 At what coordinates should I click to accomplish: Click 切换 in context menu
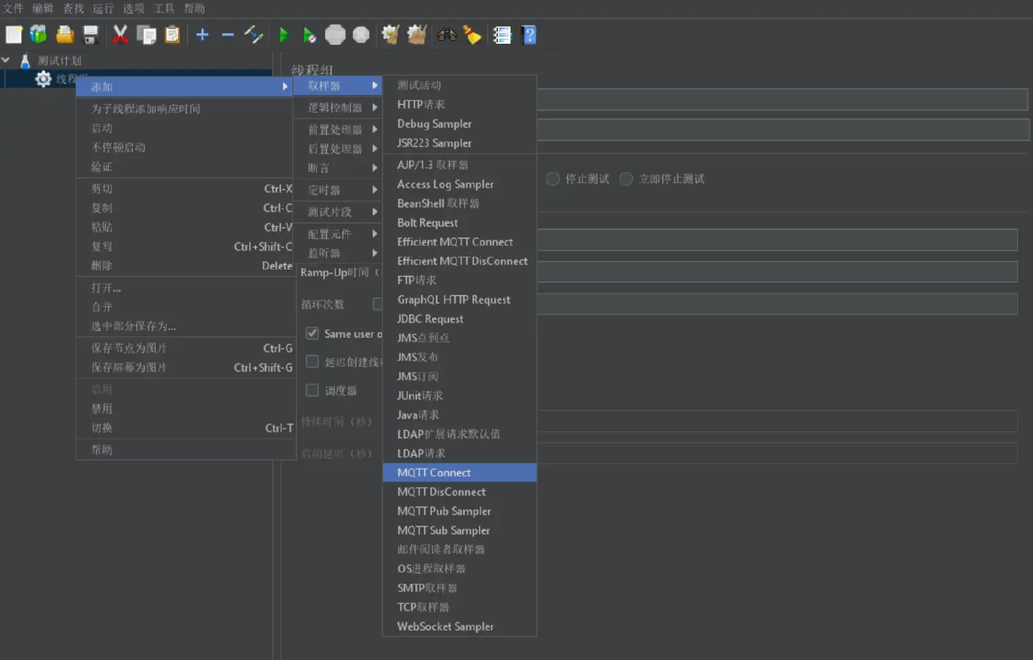point(186,428)
